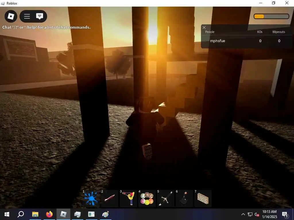
Task: Open the taskbar app right of Roblox
Action: point(77,214)
